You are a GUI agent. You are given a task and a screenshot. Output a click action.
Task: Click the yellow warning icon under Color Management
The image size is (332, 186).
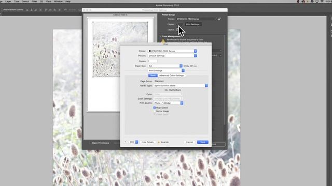tap(163, 41)
